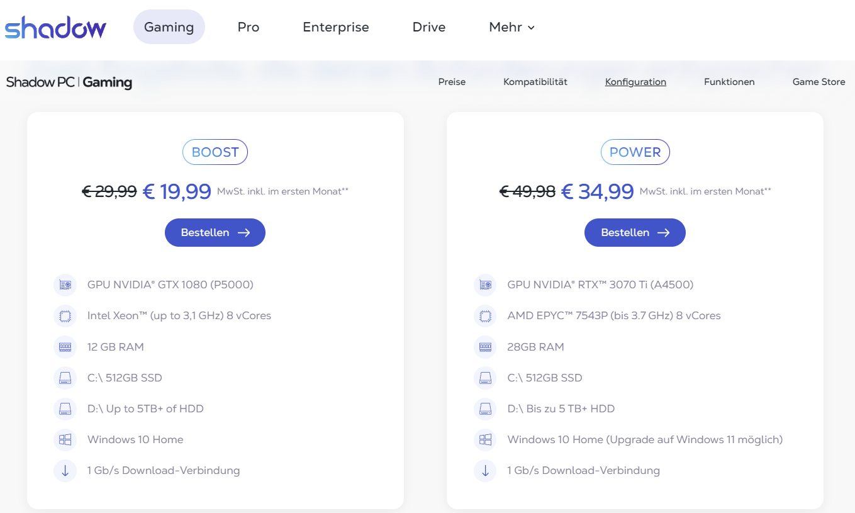Click the CPU icon beside Intel Xeon
The height and width of the screenshot is (513, 855).
[x=65, y=316]
